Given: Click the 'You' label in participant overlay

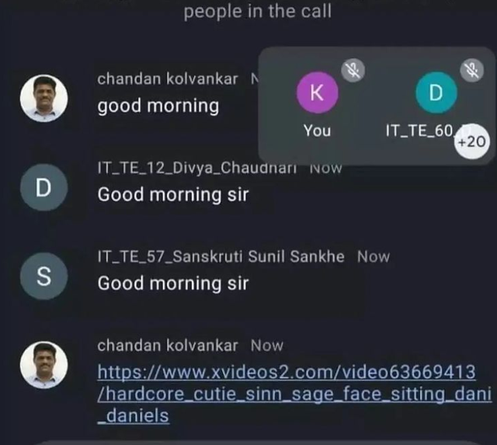Looking at the screenshot, I should [318, 130].
